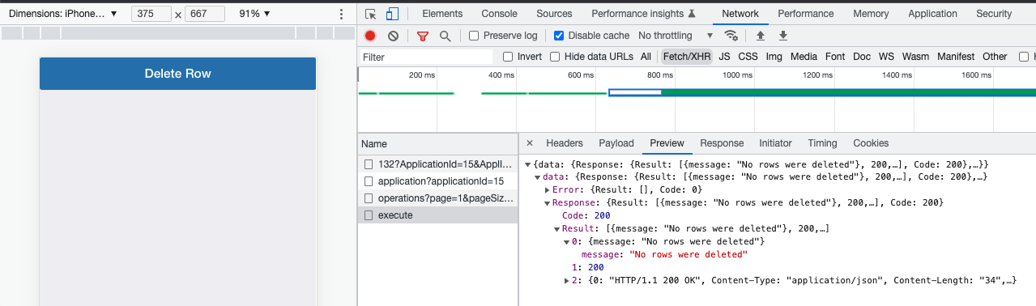
Task: Check the Invert filter checkbox
Action: coord(508,57)
